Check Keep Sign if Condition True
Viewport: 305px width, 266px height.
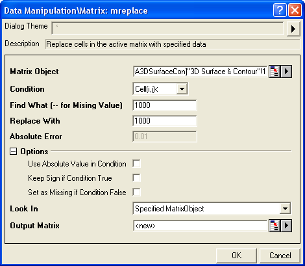(136, 178)
